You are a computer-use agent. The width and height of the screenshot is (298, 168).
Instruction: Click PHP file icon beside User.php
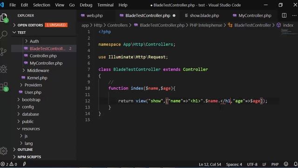pos(20,92)
